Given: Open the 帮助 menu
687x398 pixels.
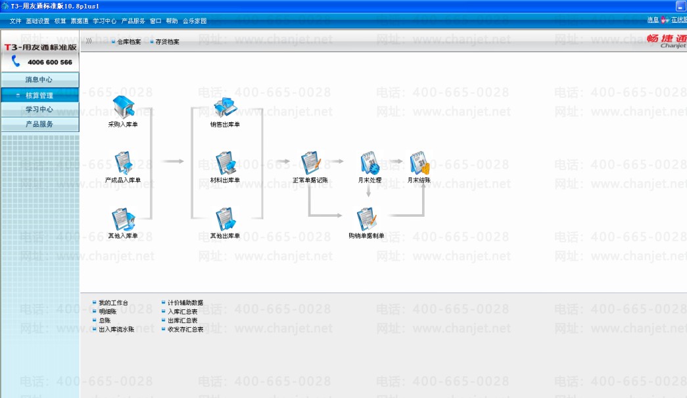Looking at the screenshot, I should (172, 21).
